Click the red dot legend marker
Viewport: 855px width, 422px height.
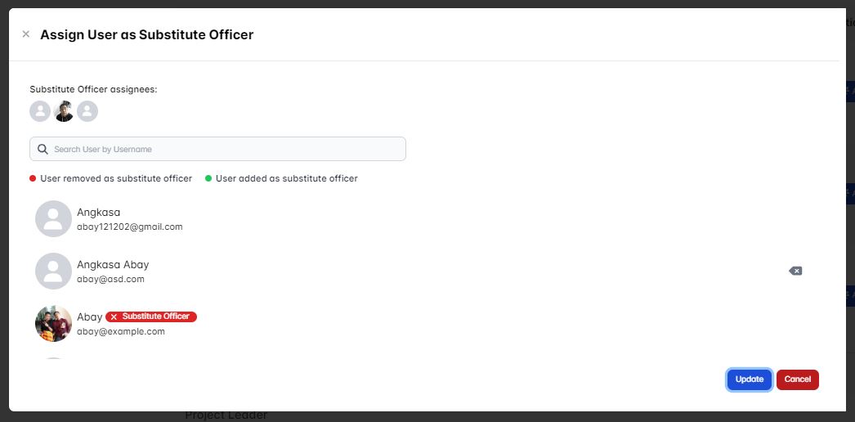[x=33, y=178]
